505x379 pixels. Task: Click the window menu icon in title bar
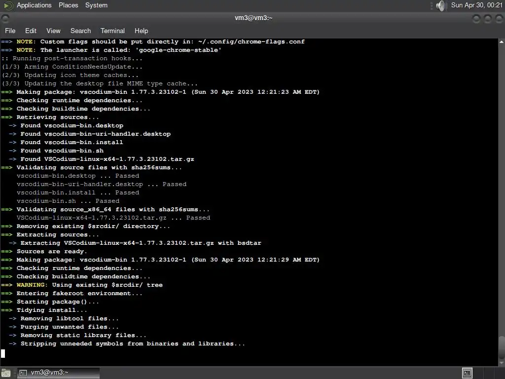(x=5, y=19)
